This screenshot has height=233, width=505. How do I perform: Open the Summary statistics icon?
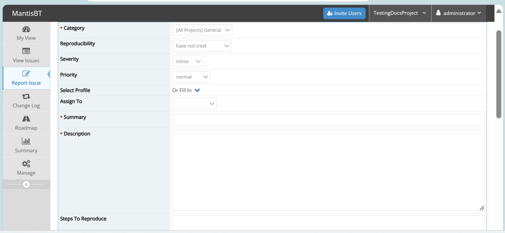tap(26, 141)
